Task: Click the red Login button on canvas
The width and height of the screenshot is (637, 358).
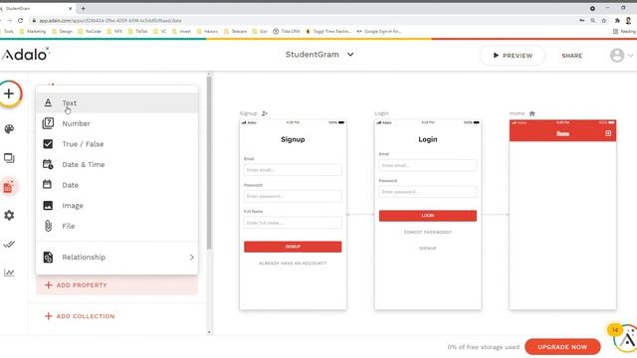Action: [x=428, y=216]
